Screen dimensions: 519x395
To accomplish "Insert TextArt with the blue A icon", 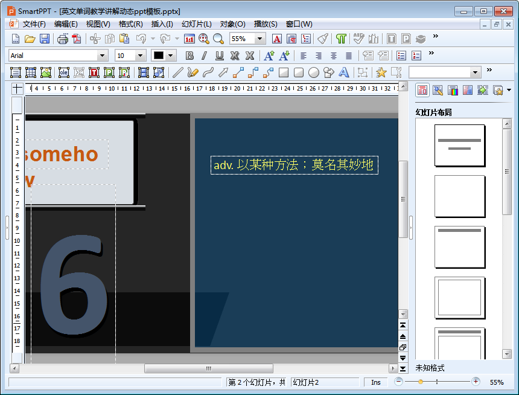I will point(344,72).
